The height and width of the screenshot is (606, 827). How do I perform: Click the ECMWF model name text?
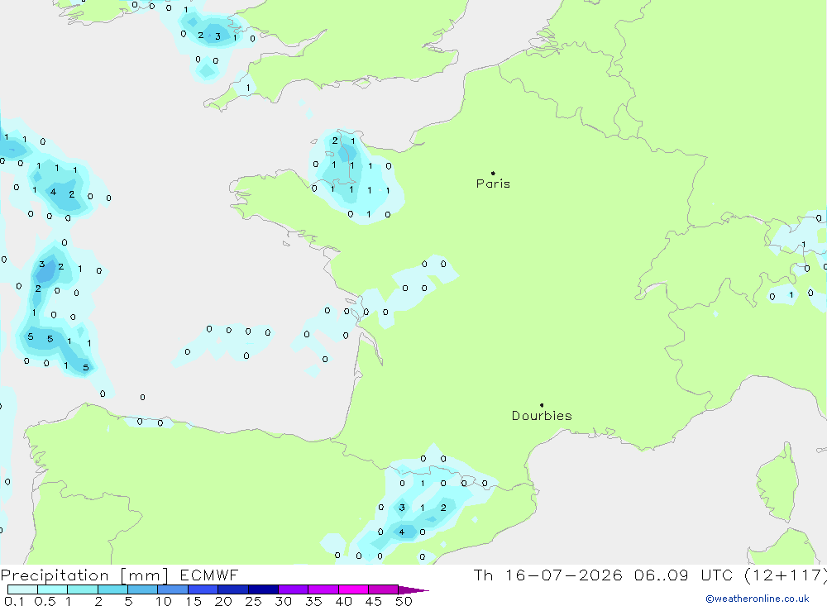pyautogui.click(x=209, y=575)
